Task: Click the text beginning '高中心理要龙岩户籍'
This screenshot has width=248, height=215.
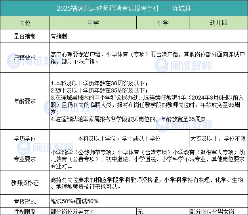Action: 147,58
